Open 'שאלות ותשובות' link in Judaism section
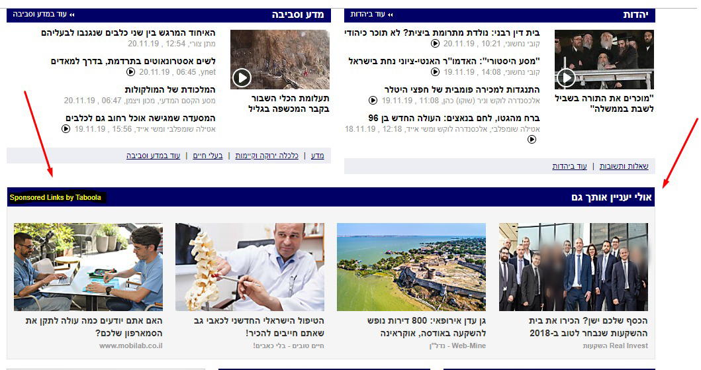This screenshot has width=701, height=370. click(x=624, y=166)
